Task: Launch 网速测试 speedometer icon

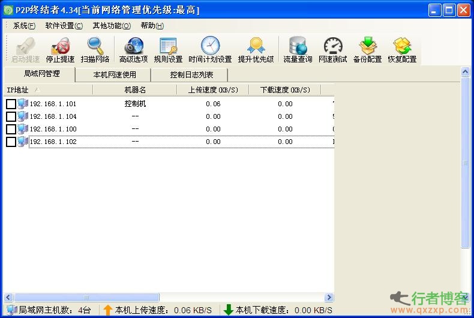Action: point(333,46)
